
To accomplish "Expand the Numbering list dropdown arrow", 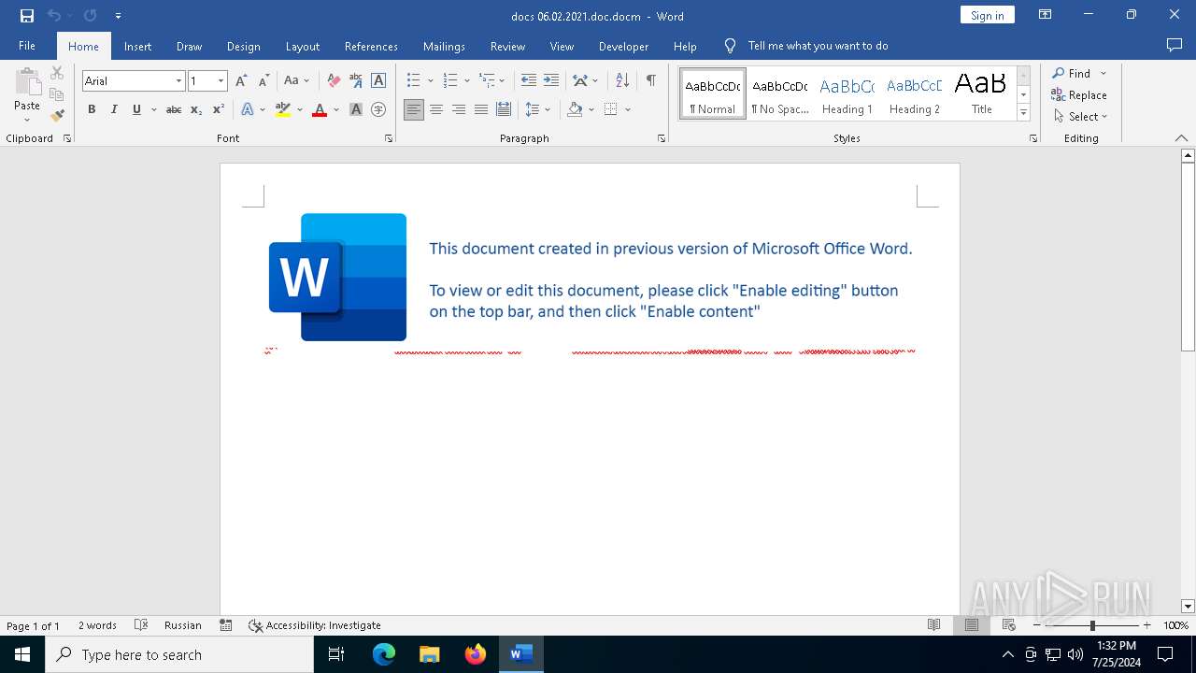I will [x=466, y=81].
